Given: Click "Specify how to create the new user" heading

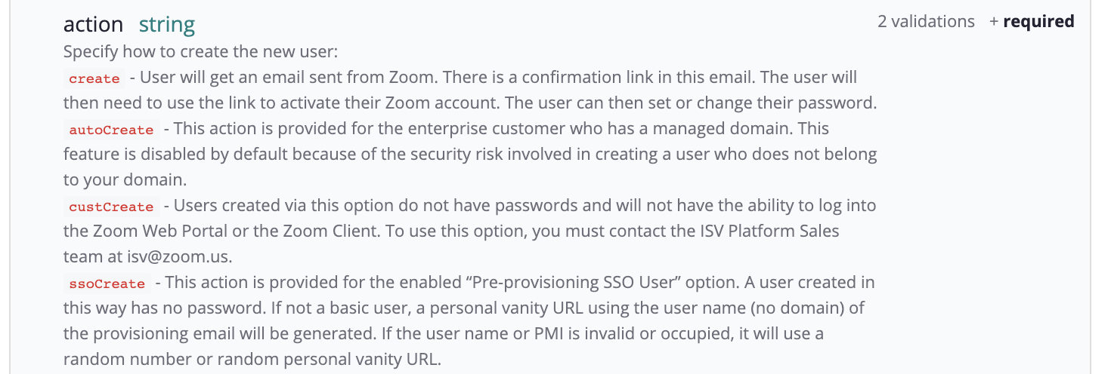Looking at the screenshot, I should 201,53.
